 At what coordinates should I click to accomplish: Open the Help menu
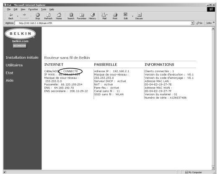(52, 9)
